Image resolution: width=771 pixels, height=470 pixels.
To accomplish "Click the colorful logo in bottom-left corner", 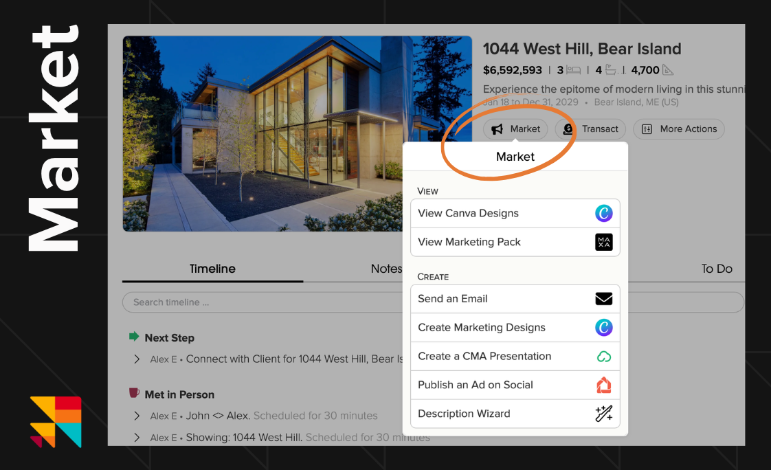I will tap(55, 421).
